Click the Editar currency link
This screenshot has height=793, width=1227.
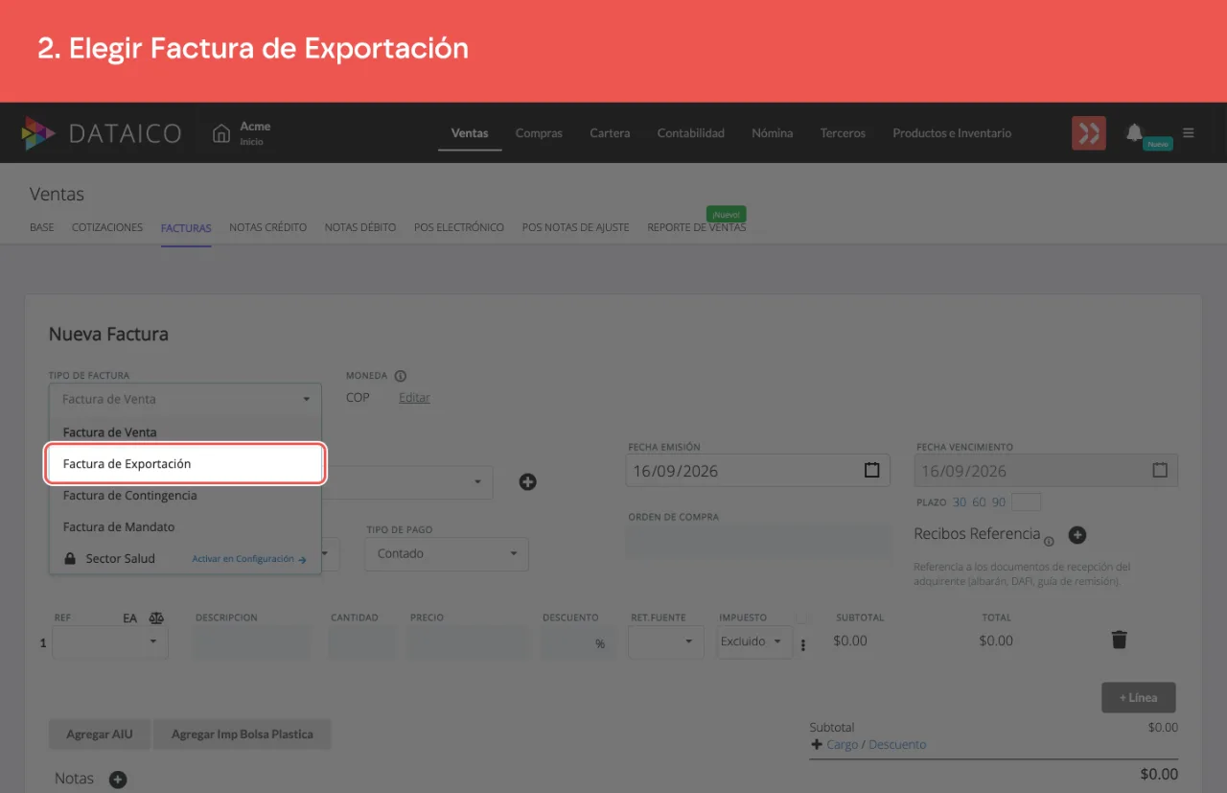414,398
